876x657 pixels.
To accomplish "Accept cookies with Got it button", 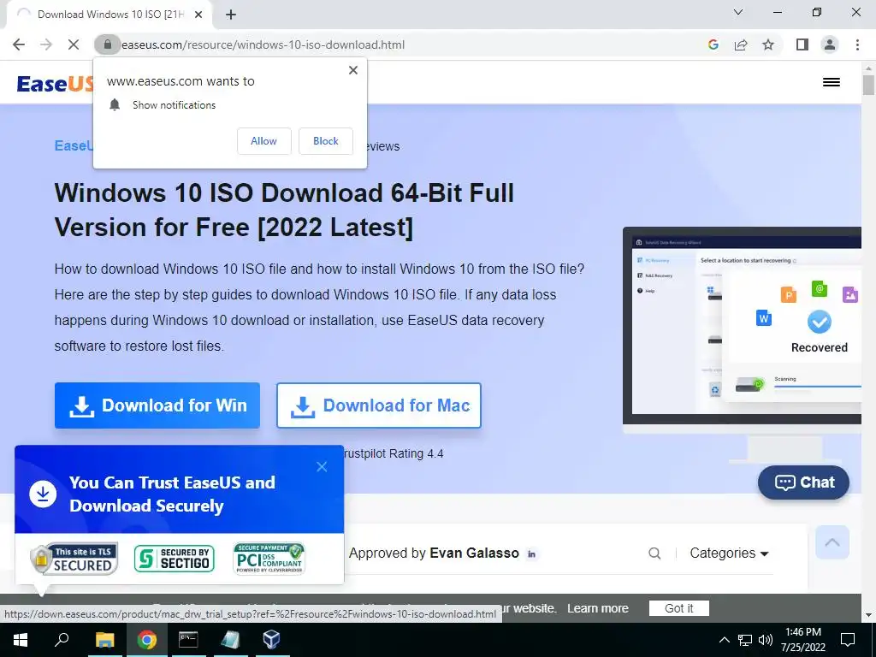I will (678, 608).
